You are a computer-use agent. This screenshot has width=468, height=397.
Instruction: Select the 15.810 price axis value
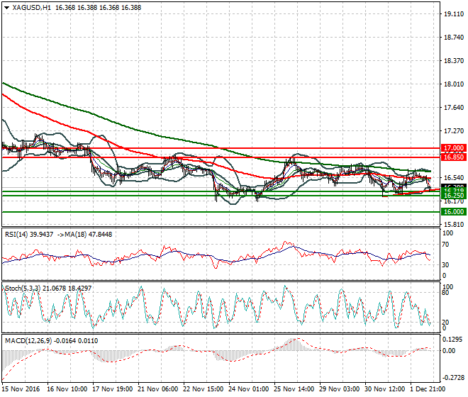pyautogui.click(x=454, y=225)
